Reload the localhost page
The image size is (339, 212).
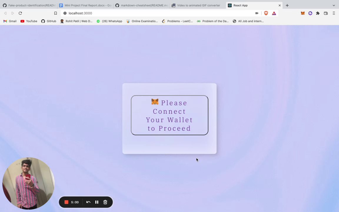pos(20,13)
